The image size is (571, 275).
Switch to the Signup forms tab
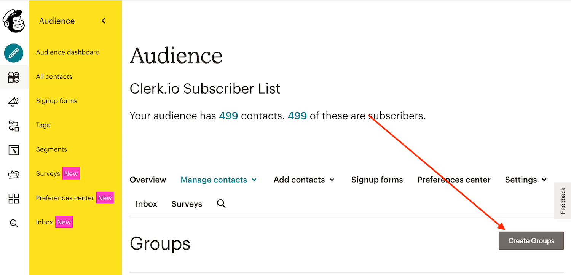377,180
